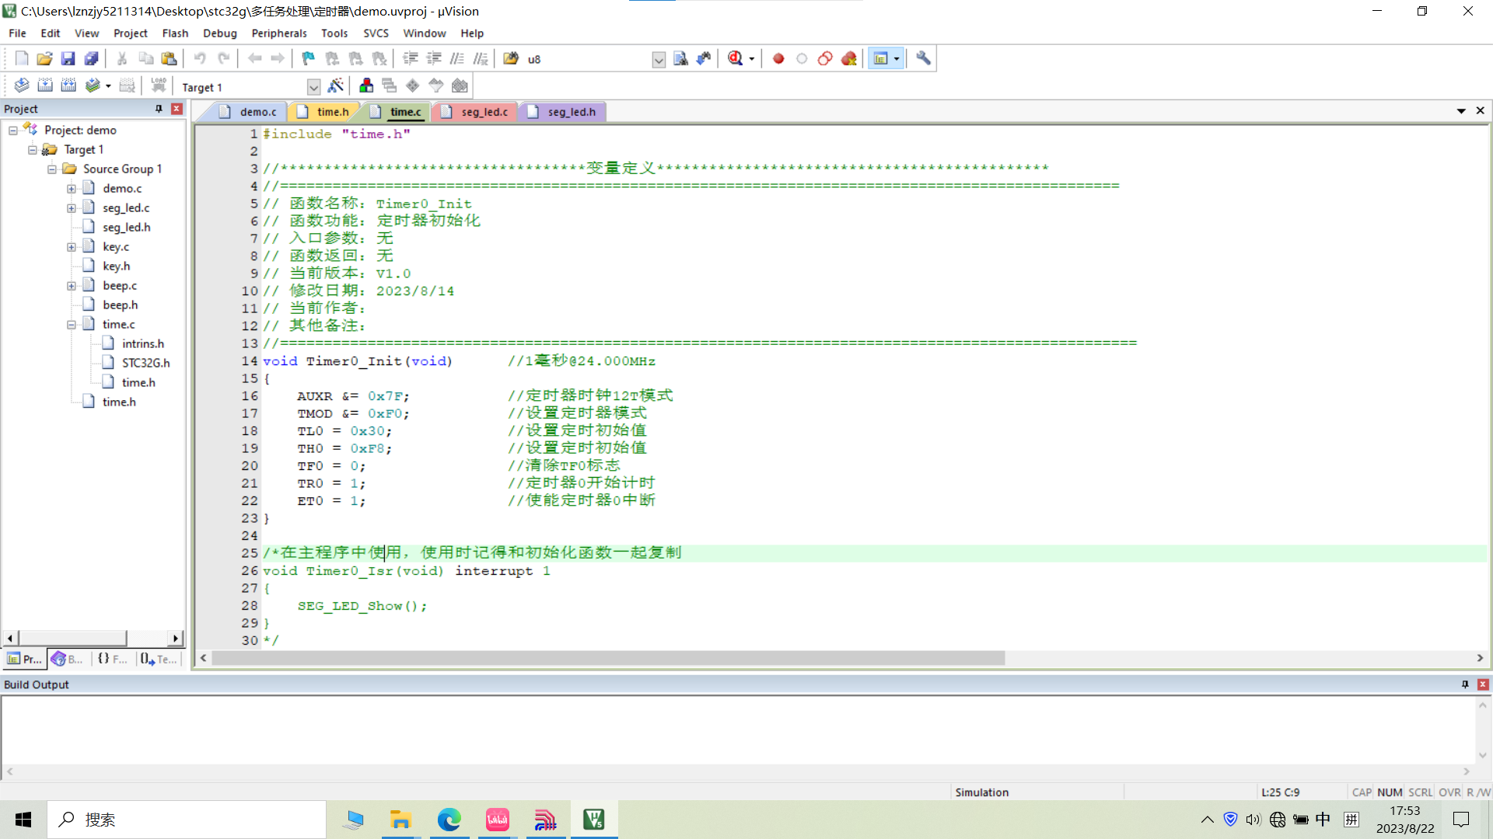Open Options for Target magic wand
1493x839 pixels.
point(336,85)
